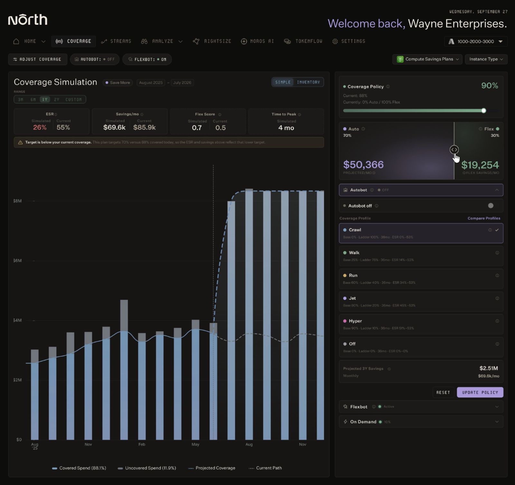Select the Crawl coverage profile
The width and height of the screenshot is (515, 485).
point(421,233)
